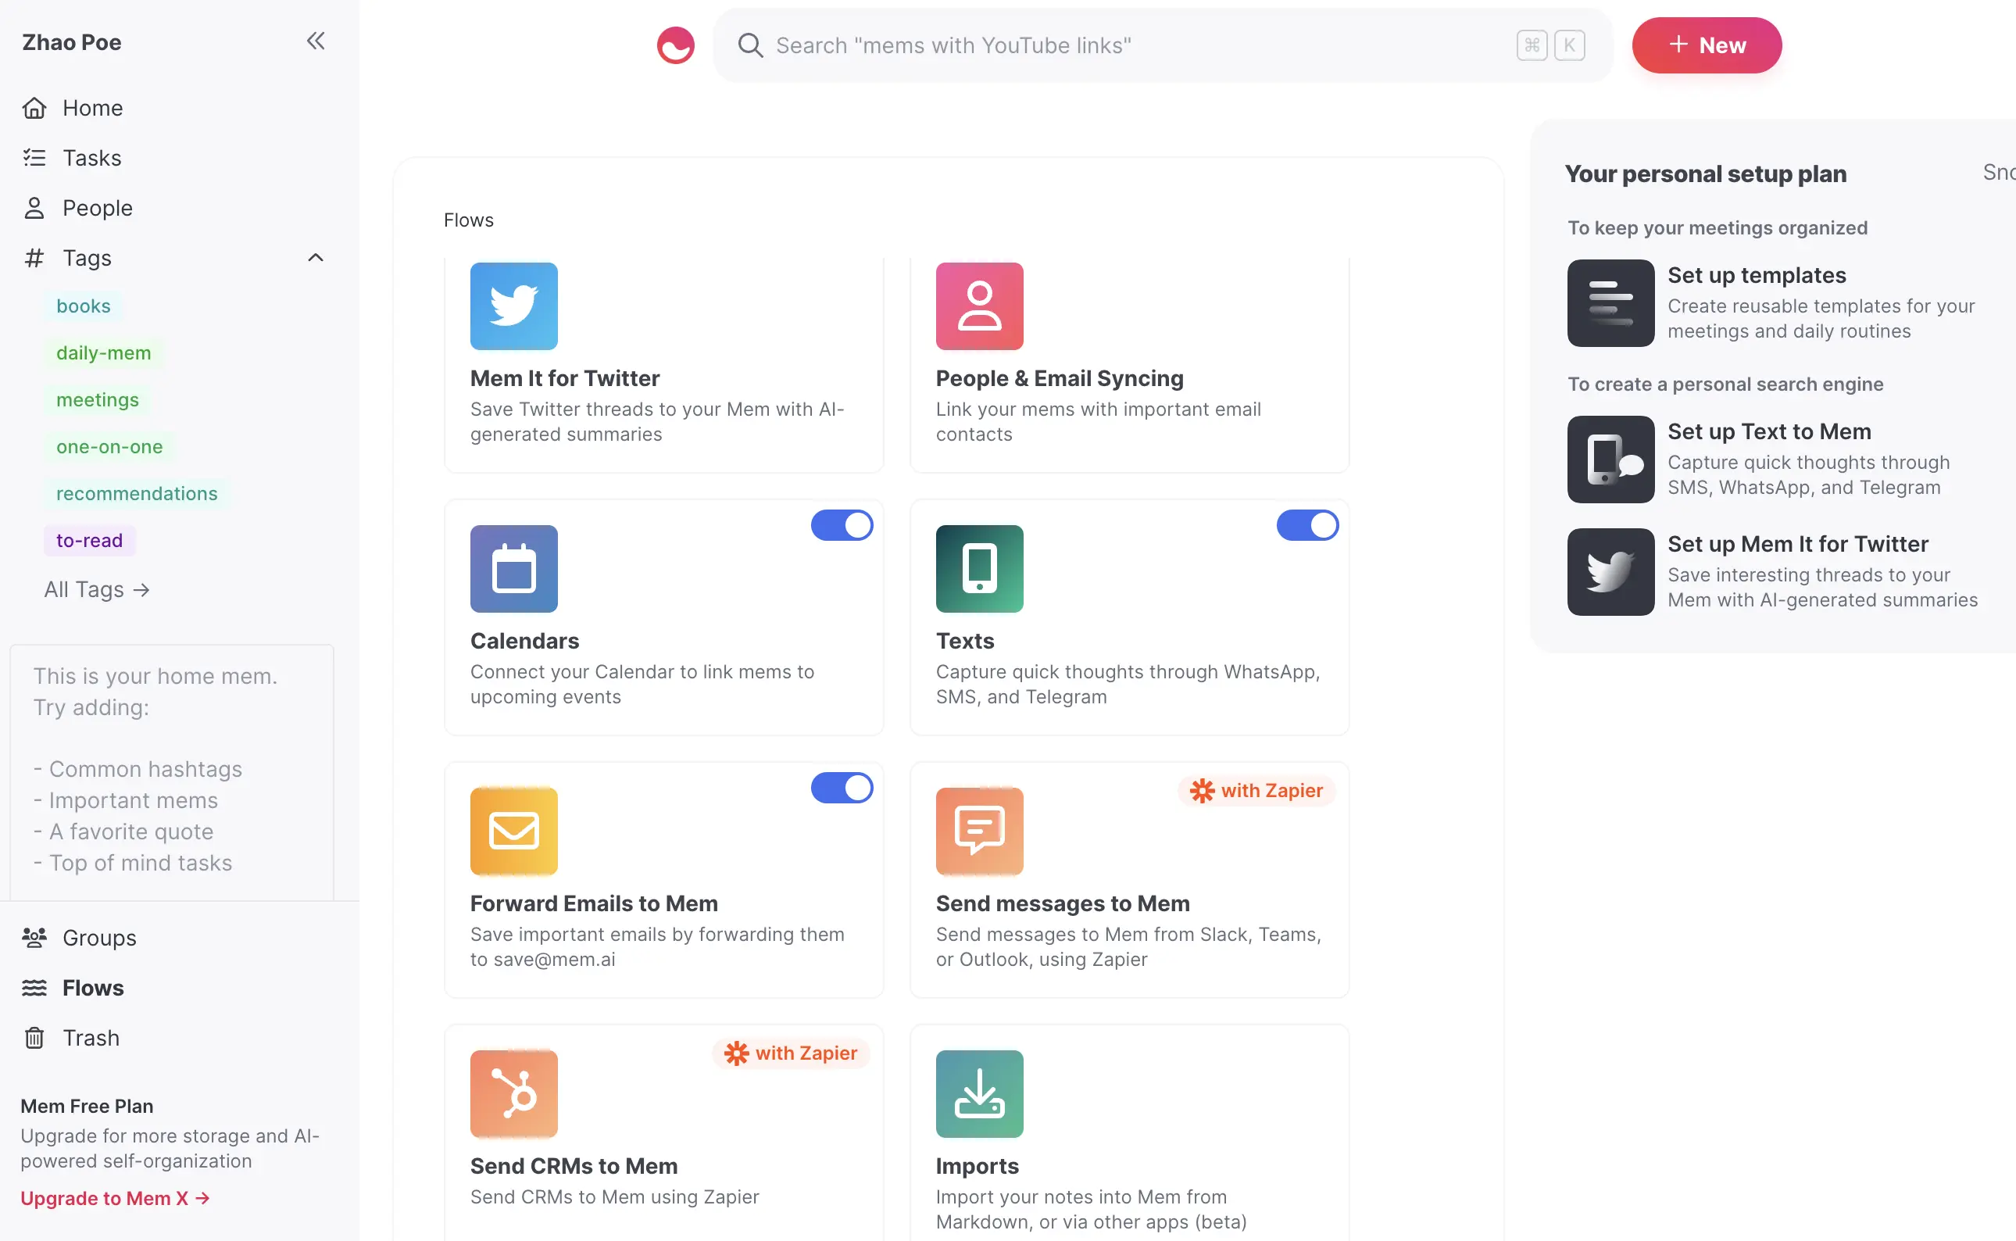Open the Send CRMs HubSpot icon
Screen dimensions: 2016x1241
coord(513,1094)
